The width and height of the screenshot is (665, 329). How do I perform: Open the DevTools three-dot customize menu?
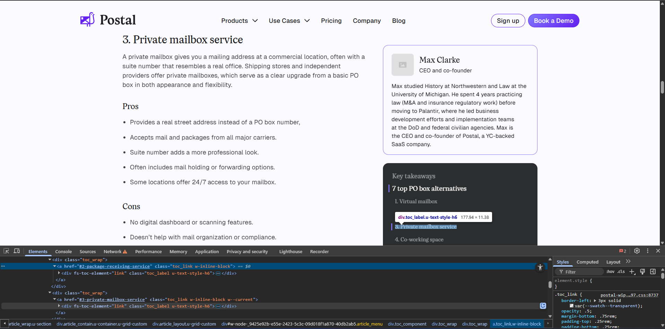(647, 251)
